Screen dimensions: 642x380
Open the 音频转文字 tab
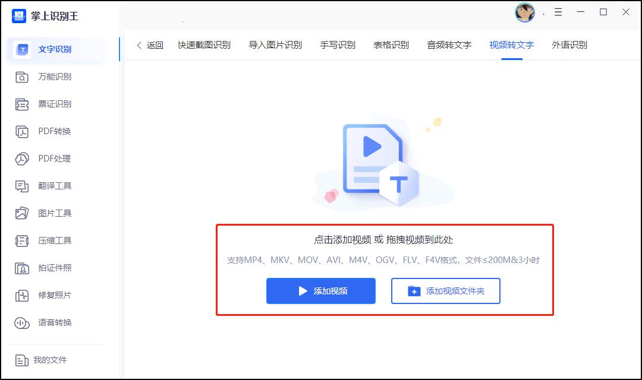(x=451, y=45)
